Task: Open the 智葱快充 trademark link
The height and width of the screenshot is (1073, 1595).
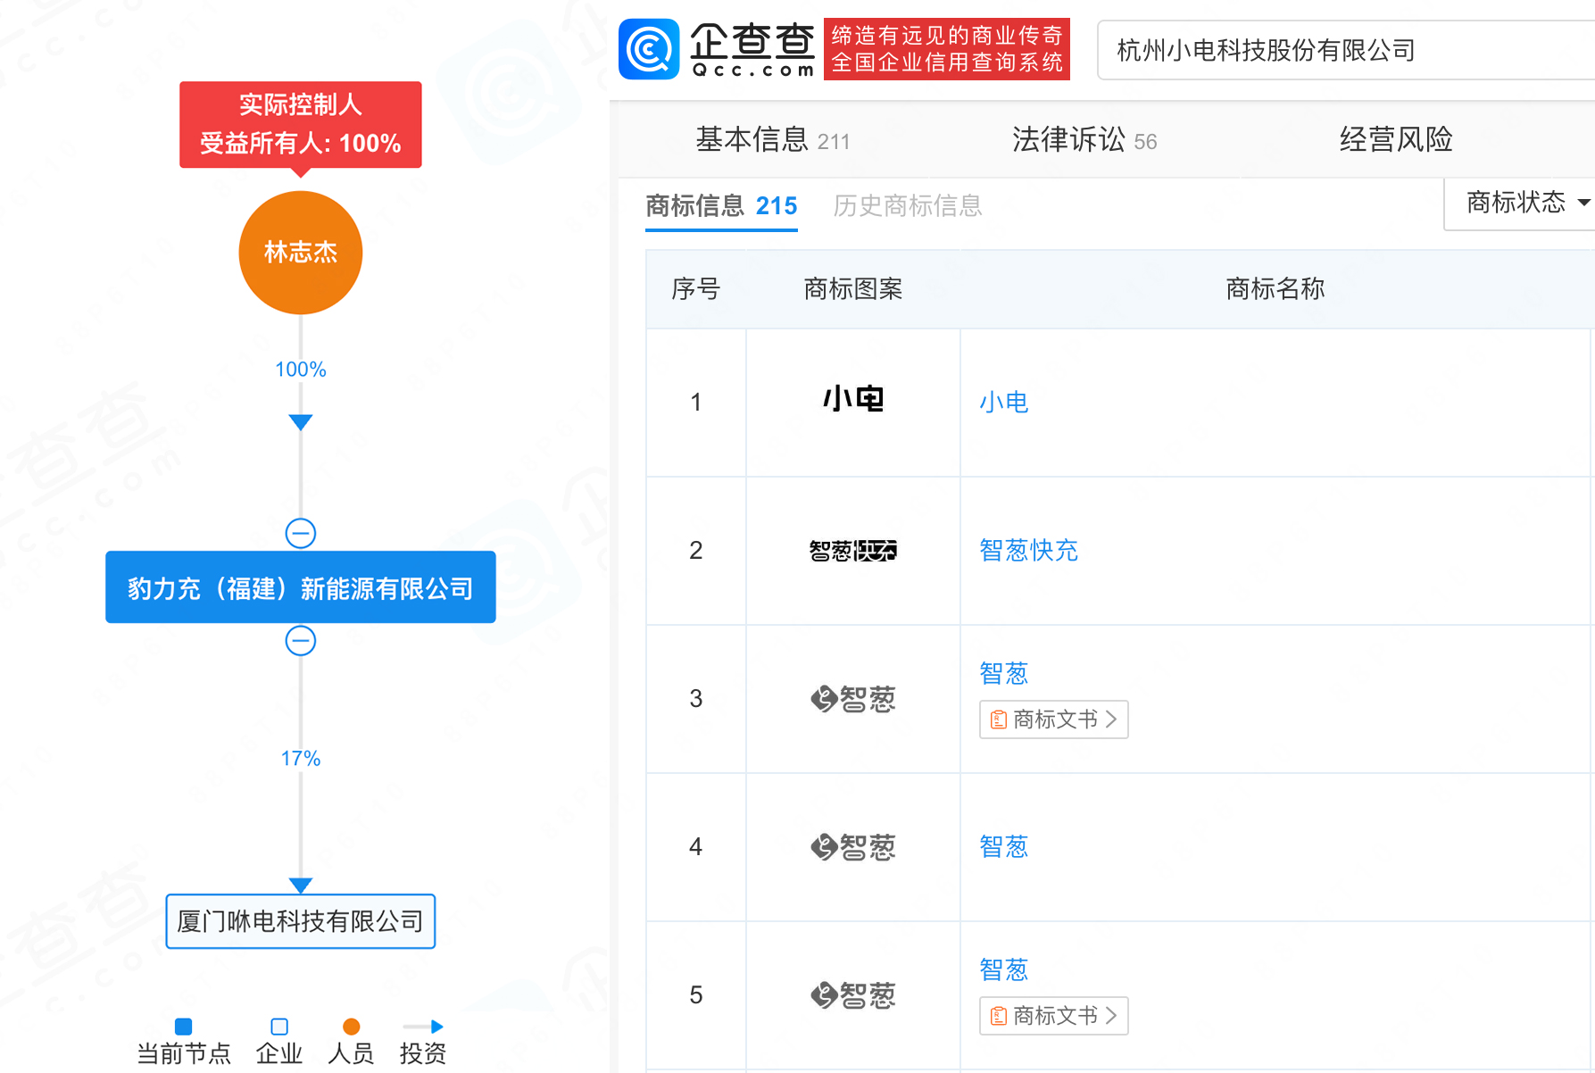Action: coord(1029,550)
